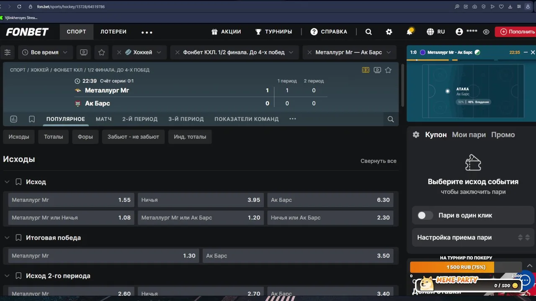This screenshot has width=536, height=301.
Task: Open notifications bell
Action: tap(410, 32)
